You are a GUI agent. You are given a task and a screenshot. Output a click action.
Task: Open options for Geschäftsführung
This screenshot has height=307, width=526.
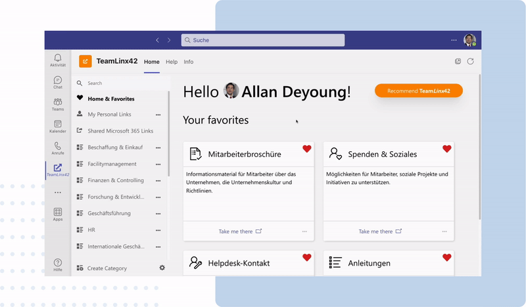pyautogui.click(x=158, y=214)
